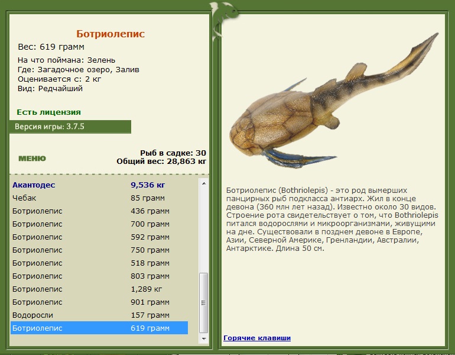
Task: Click the Вес: 619 грамм text
Action: (x=51, y=47)
